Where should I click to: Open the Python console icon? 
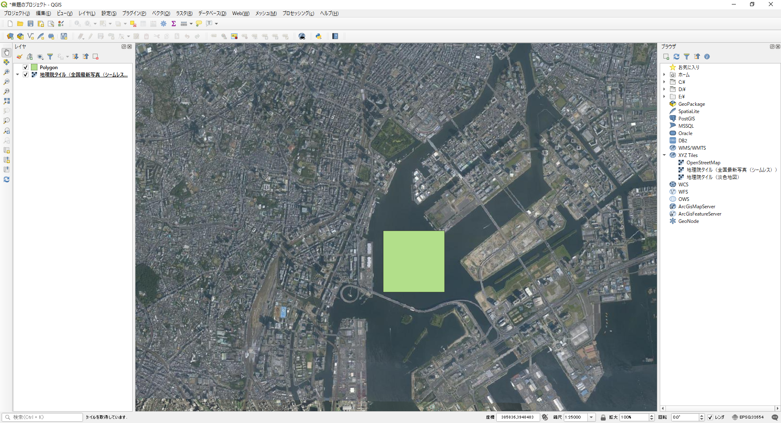tap(319, 36)
